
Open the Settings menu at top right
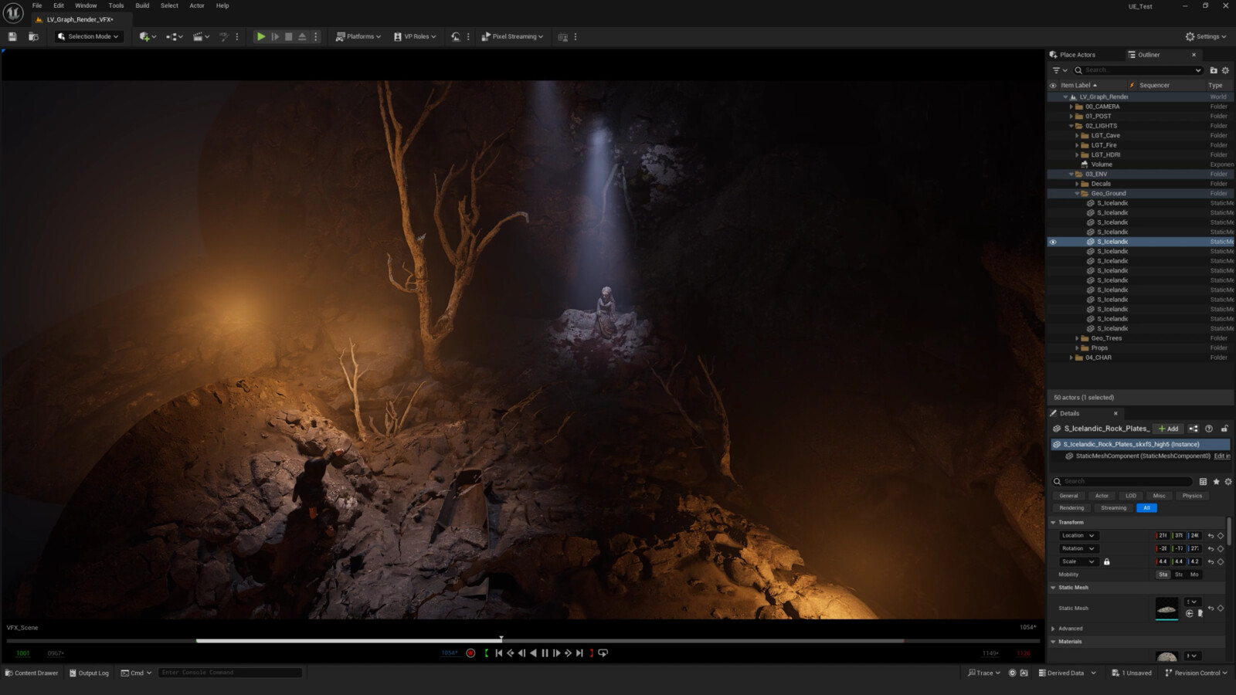tap(1206, 36)
